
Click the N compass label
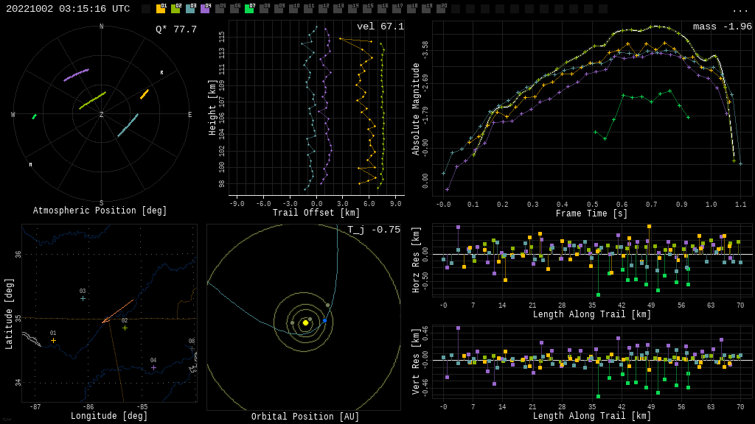101,26
